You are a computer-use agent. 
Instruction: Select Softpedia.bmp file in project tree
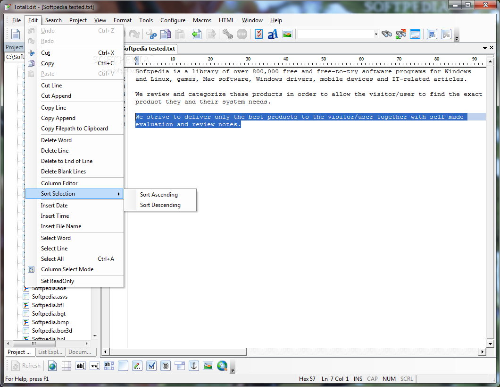point(50,322)
